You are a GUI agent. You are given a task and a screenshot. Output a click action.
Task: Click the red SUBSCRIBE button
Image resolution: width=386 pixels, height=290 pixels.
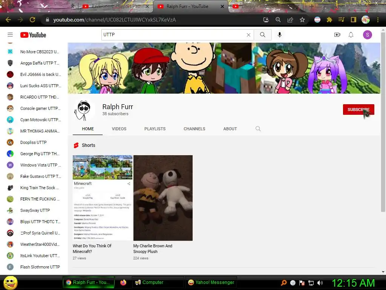pyautogui.click(x=358, y=110)
